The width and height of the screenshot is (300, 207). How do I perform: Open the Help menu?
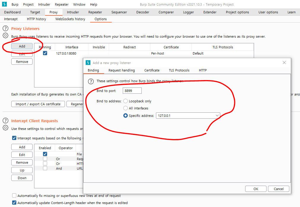click(x=94, y=4)
